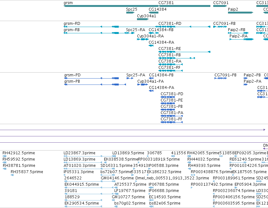Click transcript label Cyp304a1-RA

pyautogui.click(x=151, y=36)
